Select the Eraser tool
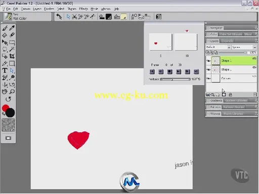 point(12,35)
